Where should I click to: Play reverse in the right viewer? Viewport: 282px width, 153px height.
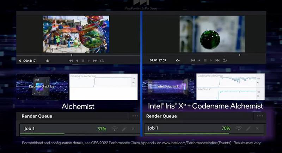tap(199, 60)
